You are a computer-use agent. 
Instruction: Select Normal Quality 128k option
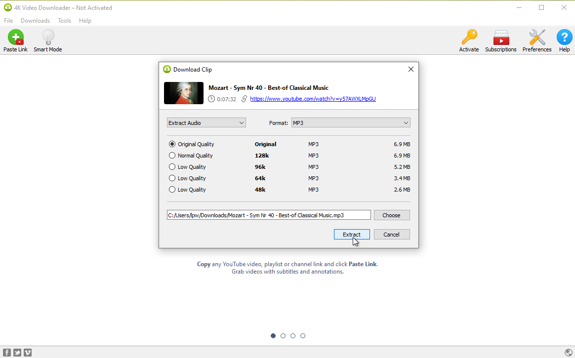tap(172, 156)
